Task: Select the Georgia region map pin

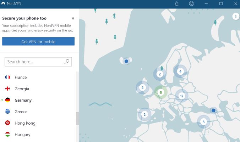Action: pyautogui.click(x=213, y=110)
